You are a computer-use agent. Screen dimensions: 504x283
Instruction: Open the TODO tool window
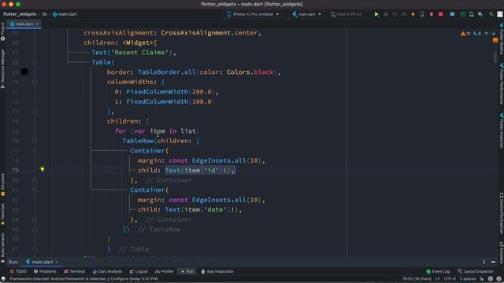tap(18, 271)
